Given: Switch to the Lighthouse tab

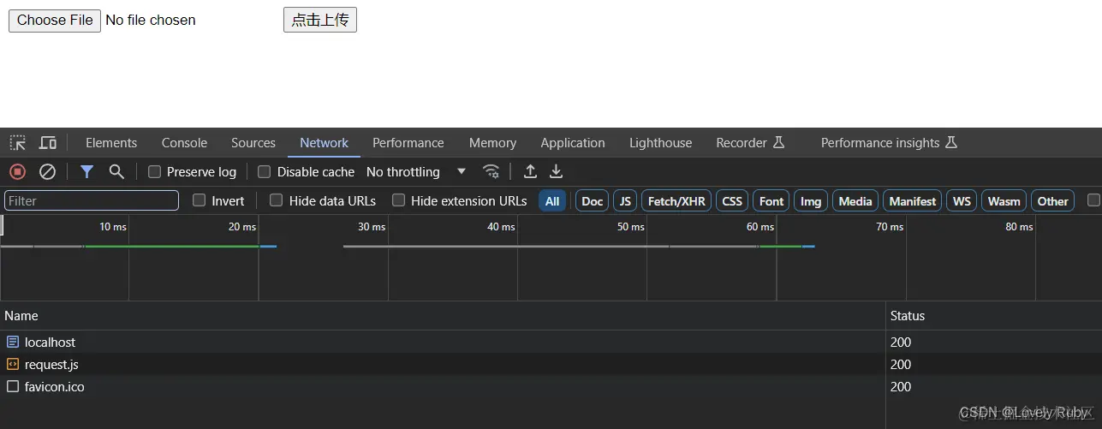Looking at the screenshot, I should (661, 143).
